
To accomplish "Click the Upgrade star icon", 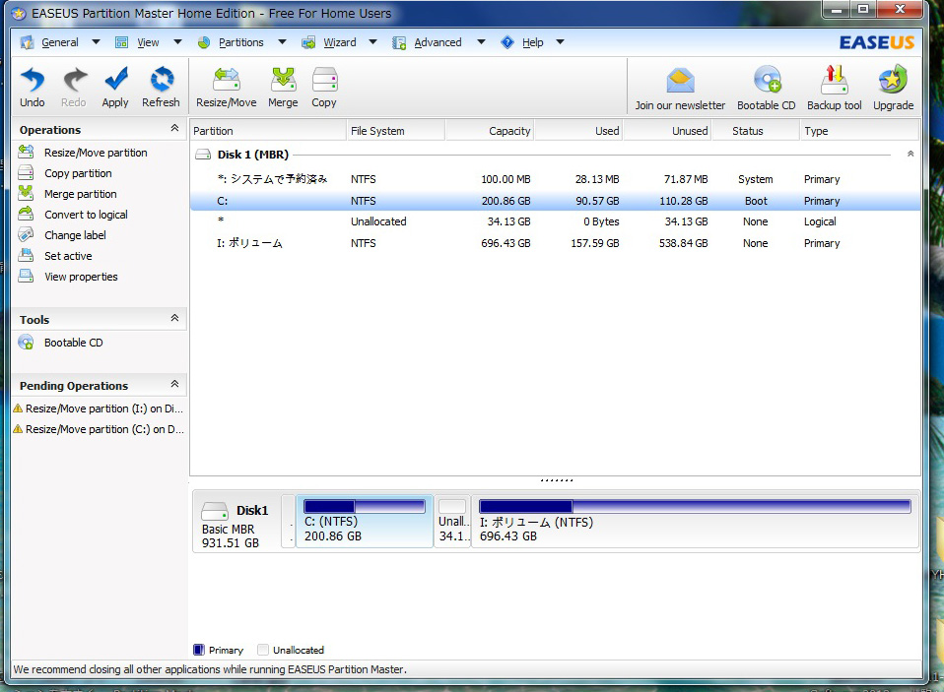I will 893,81.
